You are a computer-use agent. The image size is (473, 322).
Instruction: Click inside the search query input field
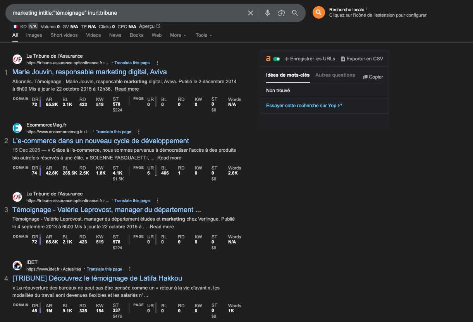click(116, 13)
